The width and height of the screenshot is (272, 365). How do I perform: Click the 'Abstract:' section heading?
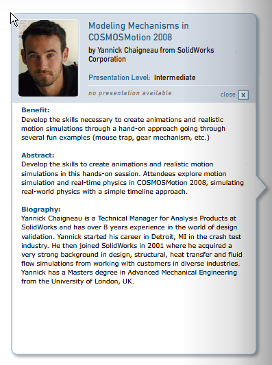tap(38, 155)
